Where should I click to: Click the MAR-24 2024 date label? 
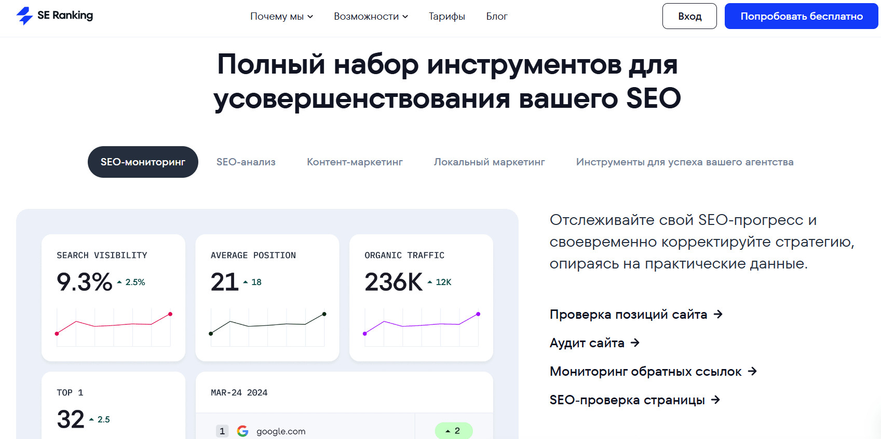click(239, 392)
